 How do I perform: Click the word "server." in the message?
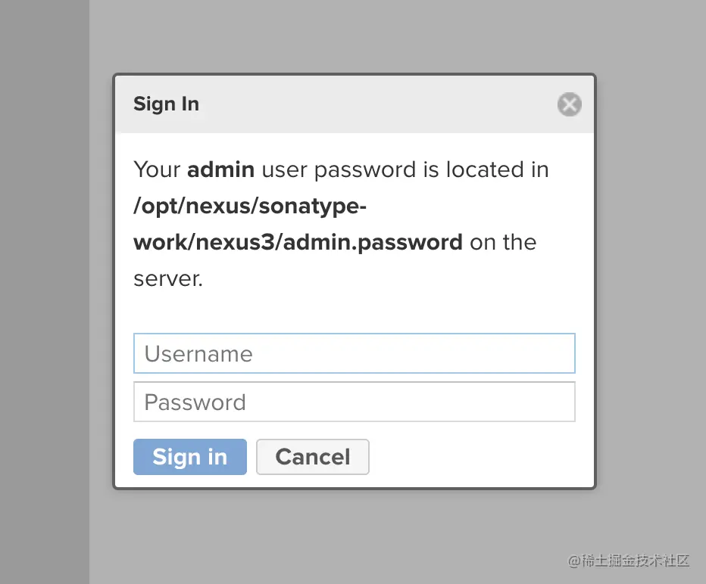point(168,278)
